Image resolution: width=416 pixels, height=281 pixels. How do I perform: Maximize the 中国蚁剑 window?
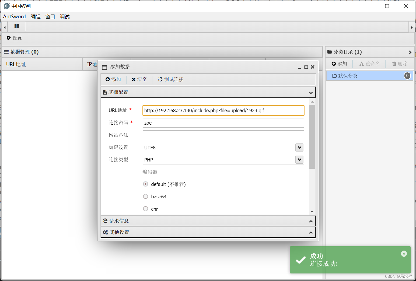[x=387, y=6]
